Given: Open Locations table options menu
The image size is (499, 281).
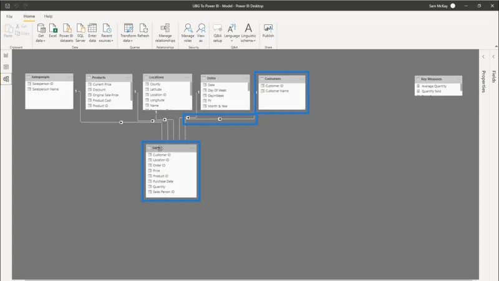Looking at the screenshot, I should (x=188, y=77).
